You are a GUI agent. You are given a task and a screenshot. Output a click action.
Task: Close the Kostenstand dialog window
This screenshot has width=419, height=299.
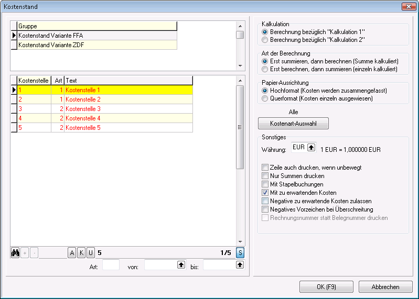point(409,7)
